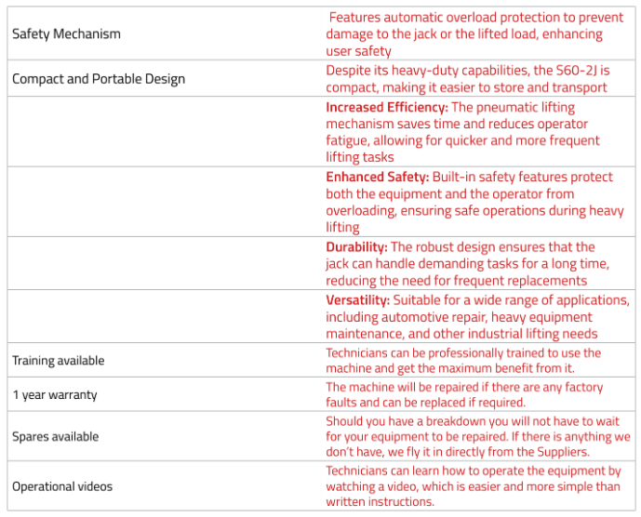Click the bold "Enhanced Safety:" heading
This screenshot has height=517, width=641.
(x=377, y=177)
